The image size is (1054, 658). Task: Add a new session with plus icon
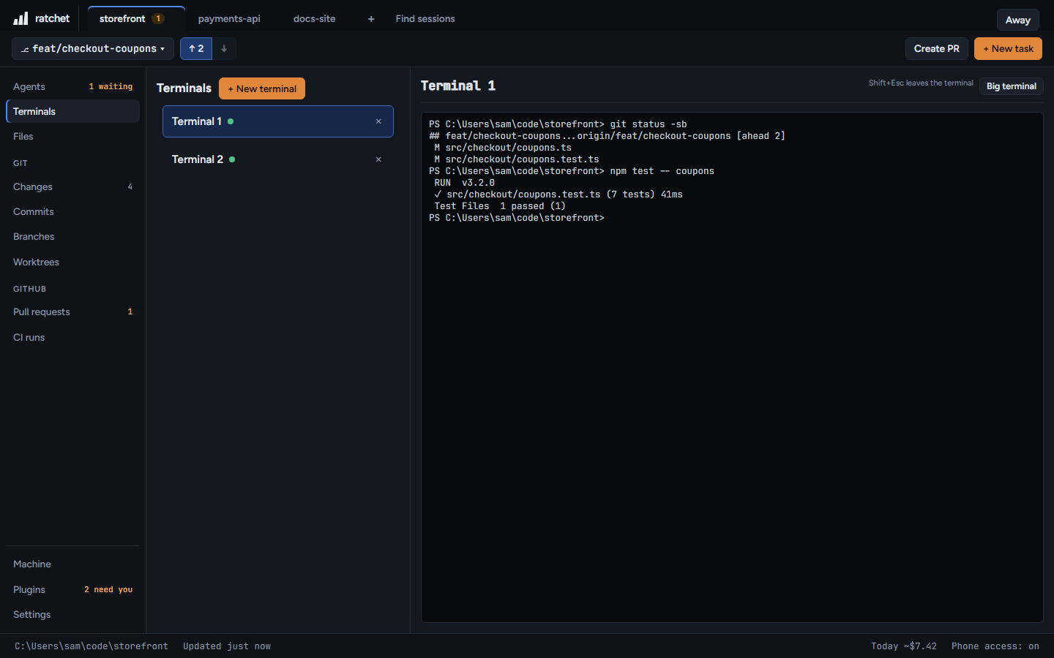click(371, 19)
